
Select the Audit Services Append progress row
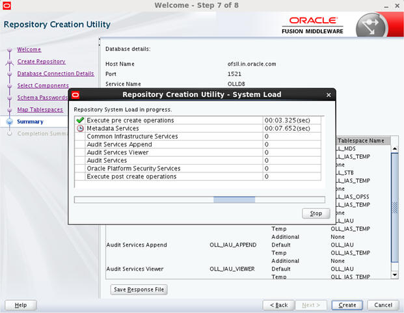(x=198, y=144)
